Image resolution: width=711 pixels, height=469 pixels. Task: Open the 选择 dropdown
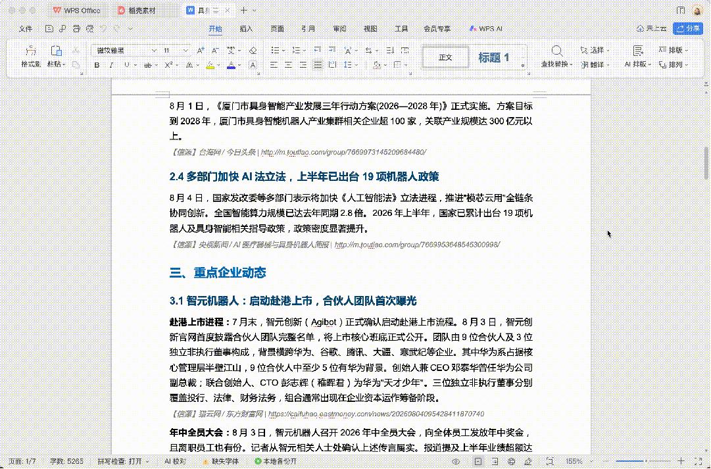[x=595, y=51]
